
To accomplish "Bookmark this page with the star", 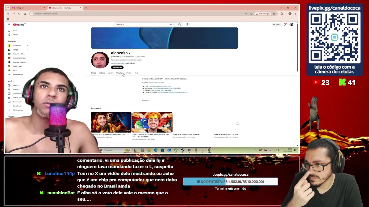I will pos(274,14).
